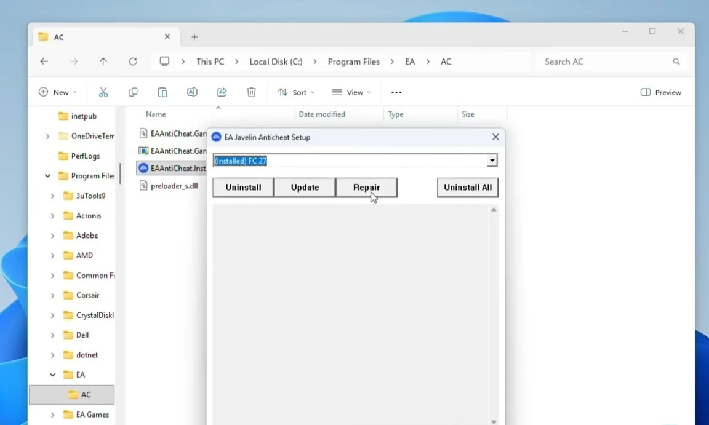This screenshot has height=425, width=709.
Task: Open the New item dropdown
Action: pos(57,93)
